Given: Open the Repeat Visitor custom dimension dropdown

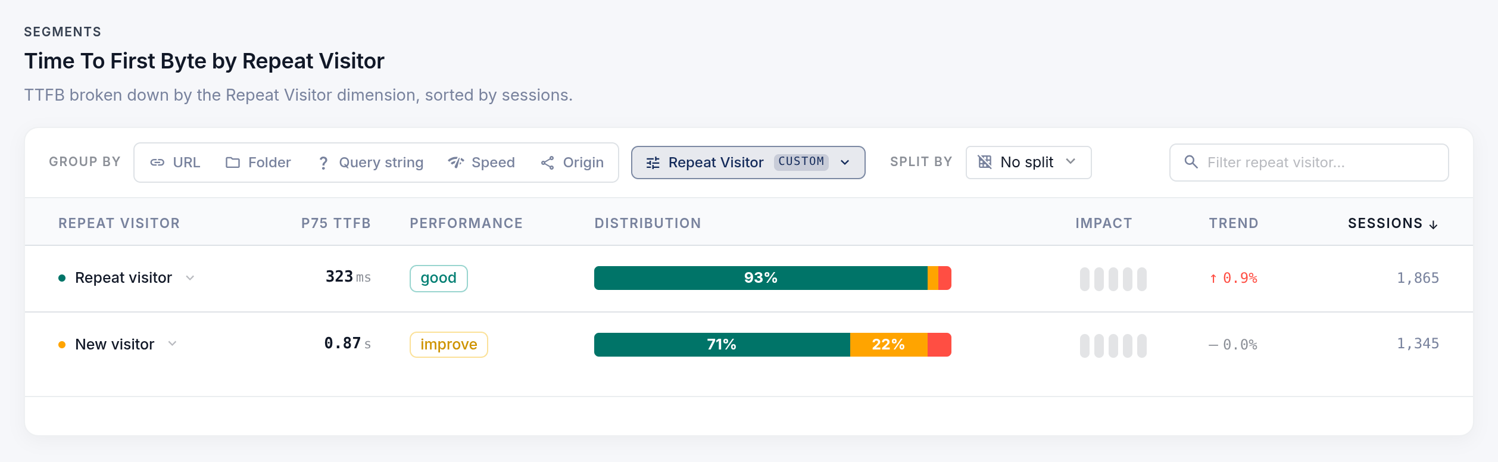Looking at the screenshot, I should pyautogui.click(x=748, y=163).
